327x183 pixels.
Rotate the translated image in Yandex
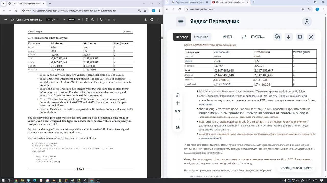tap(178, 95)
